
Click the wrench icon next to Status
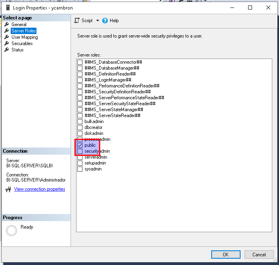coord(6,50)
